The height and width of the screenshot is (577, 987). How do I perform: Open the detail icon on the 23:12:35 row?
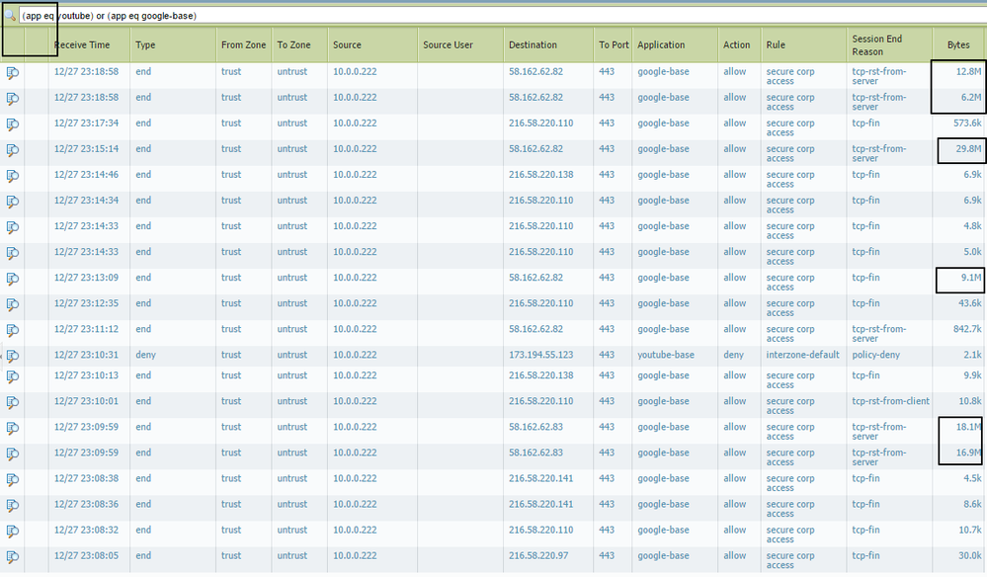pyautogui.click(x=13, y=303)
